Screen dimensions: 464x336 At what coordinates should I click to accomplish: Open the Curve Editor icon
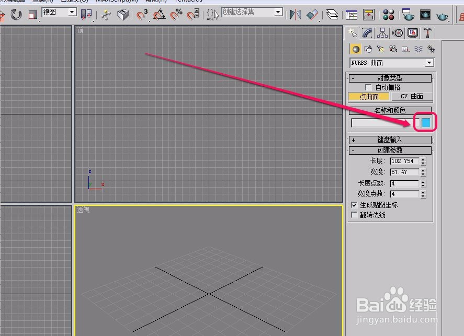coord(352,15)
